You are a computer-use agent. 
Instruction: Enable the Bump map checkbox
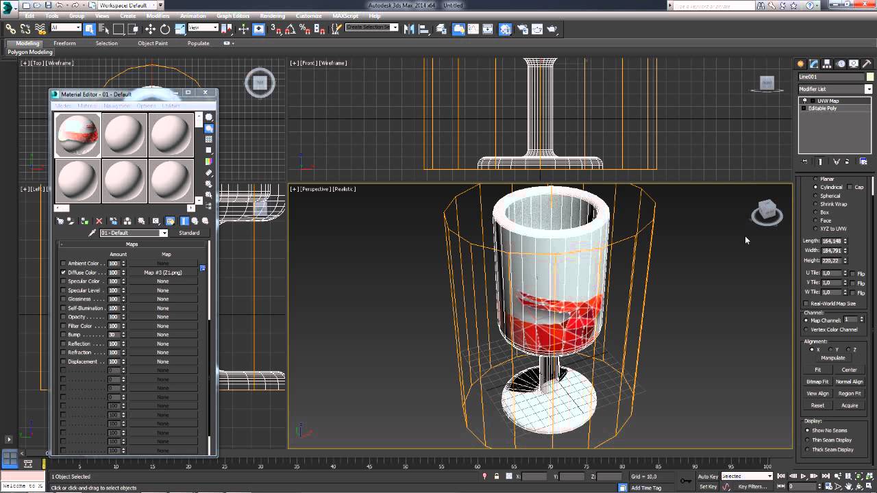click(63, 335)
